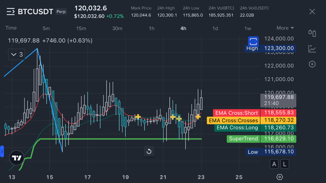Click the green SuperTrend line

120,139
